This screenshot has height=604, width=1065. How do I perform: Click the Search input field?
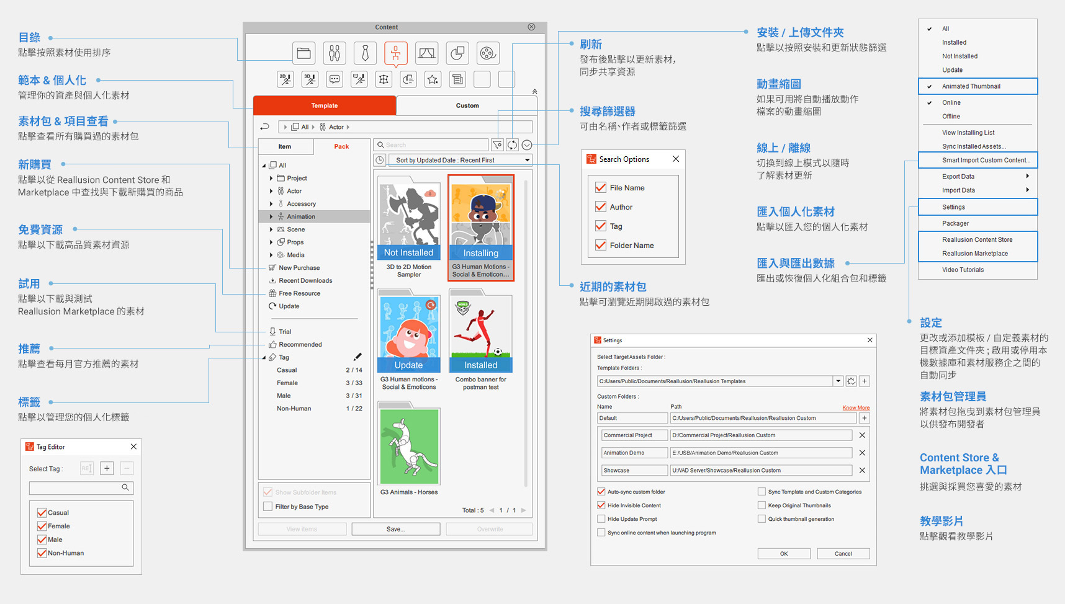431,145
